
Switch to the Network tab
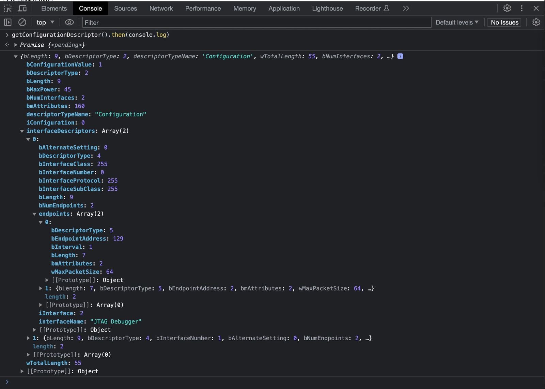tap(161, 9)
